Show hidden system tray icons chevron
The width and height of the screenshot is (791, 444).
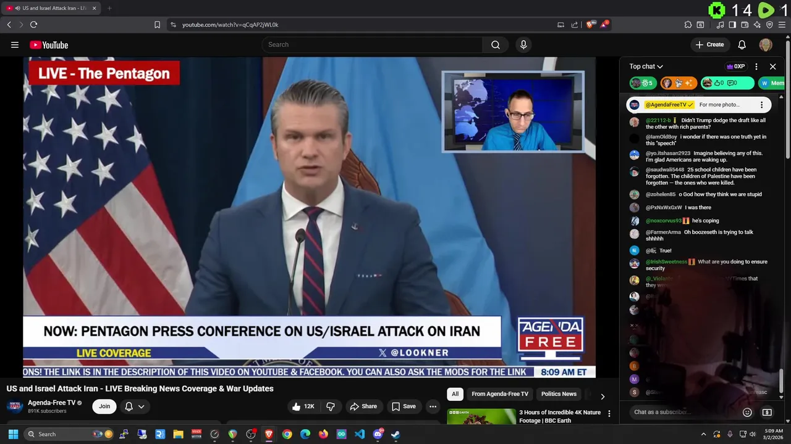[703, 434]
